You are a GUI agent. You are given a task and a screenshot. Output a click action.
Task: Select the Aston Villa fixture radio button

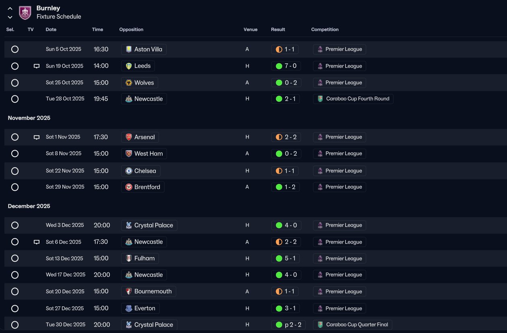[15, 49]
